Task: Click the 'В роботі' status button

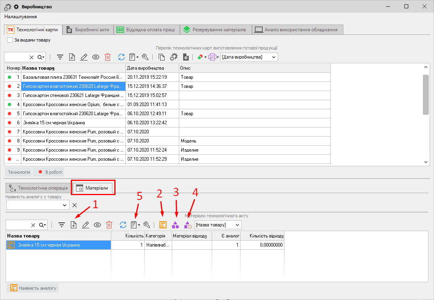Action: (48, 172)
